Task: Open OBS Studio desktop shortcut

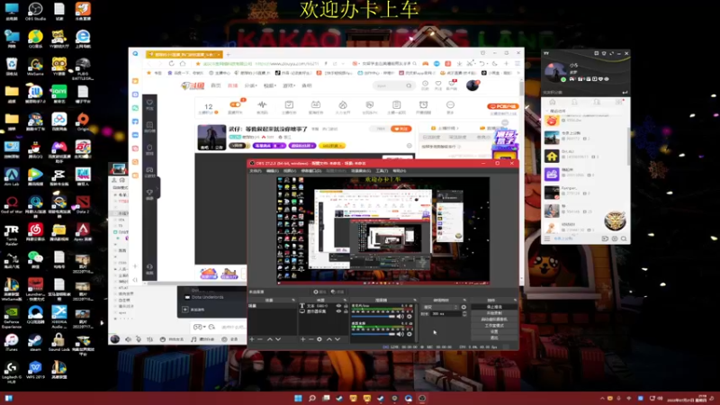Action: (x=35, y=11)
